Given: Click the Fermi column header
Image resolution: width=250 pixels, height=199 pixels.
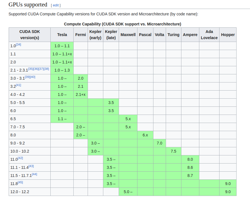Looking at the screenshot, I should (81, 35).
